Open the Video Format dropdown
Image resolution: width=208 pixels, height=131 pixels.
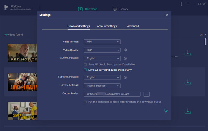click(x=102, y=42)
